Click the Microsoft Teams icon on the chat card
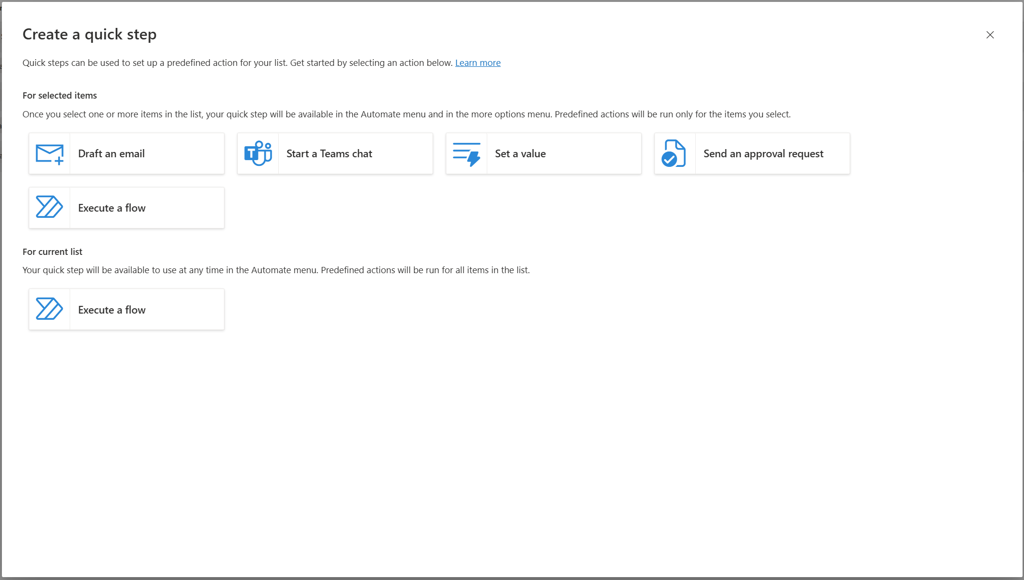1024x580 pixels. (258, 153)
